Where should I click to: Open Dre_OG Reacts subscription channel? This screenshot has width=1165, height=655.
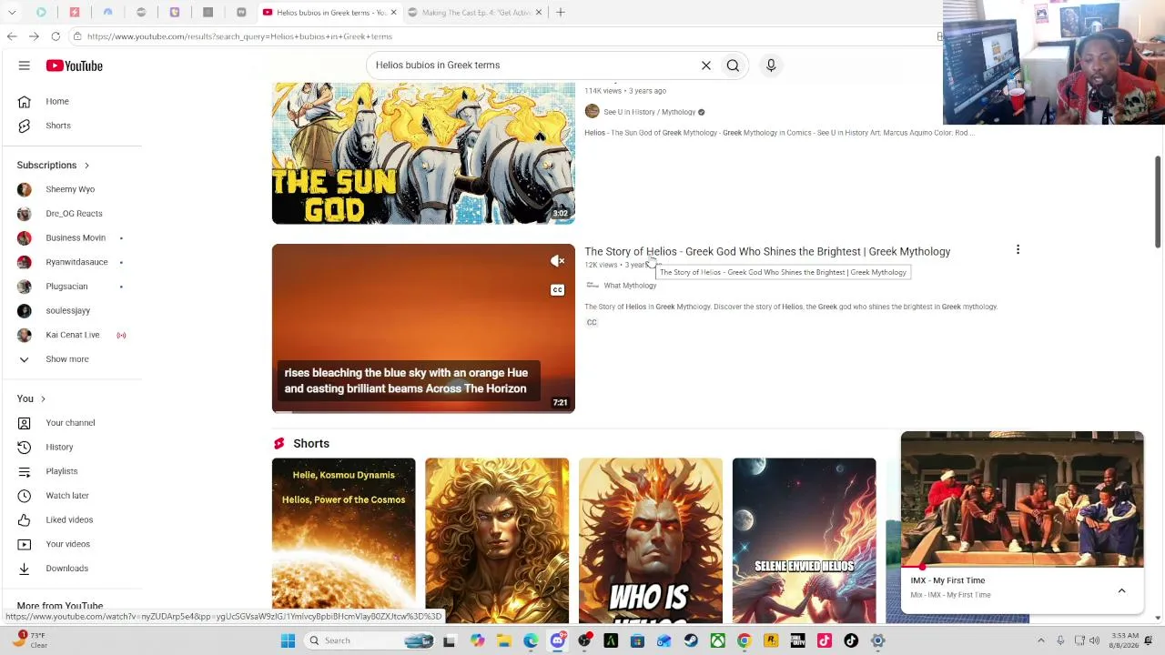(72, 214)
